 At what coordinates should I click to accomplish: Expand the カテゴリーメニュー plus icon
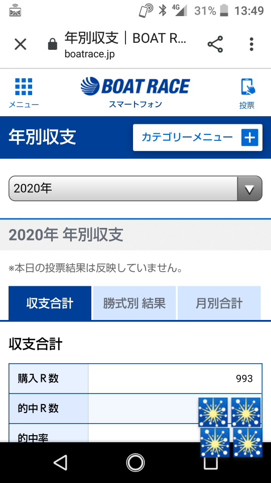[x=249, y=137]
